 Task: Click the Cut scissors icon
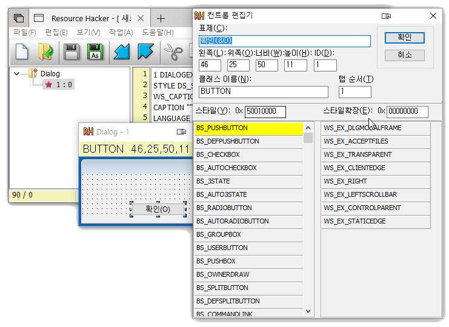pyautogui.click(x=173, y=52)
